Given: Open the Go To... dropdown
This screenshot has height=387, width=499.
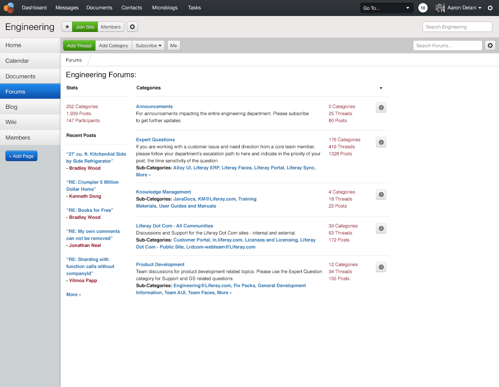Looking at the screenshot, I should (386, 7).
